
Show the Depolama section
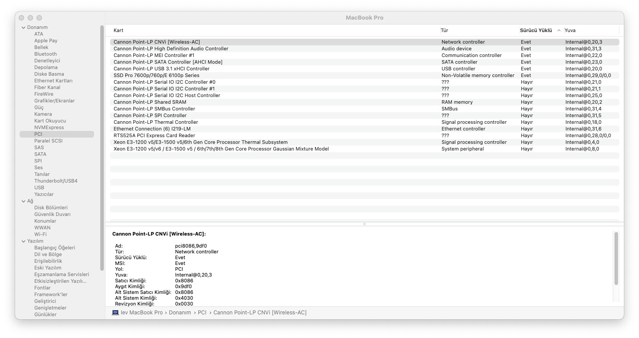pos(46,67)
